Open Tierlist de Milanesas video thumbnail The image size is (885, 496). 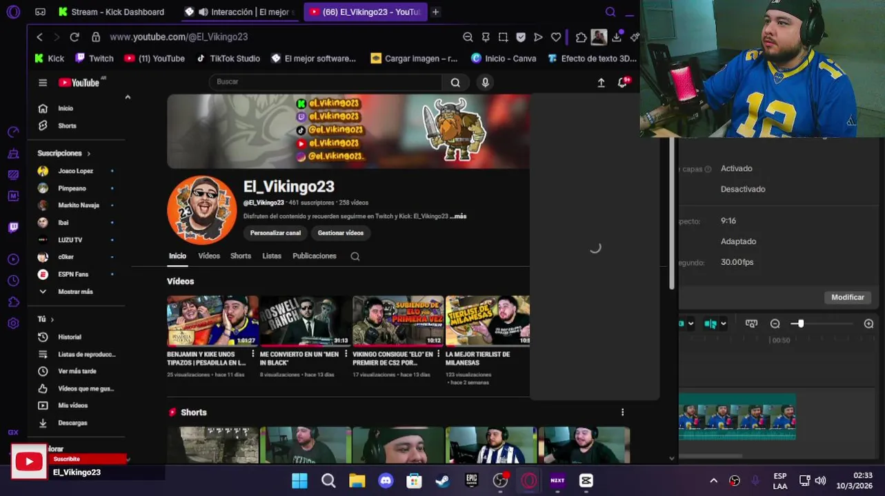coord(488,321)
